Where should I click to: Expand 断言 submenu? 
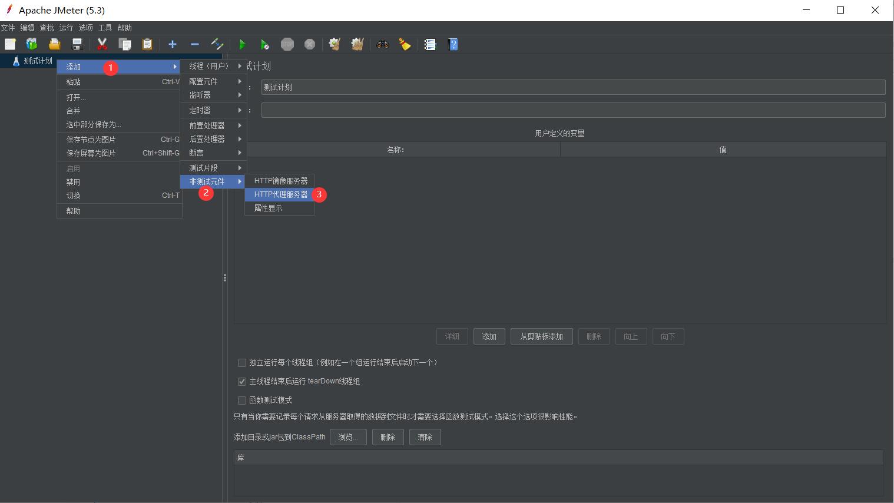click(213, 153)
